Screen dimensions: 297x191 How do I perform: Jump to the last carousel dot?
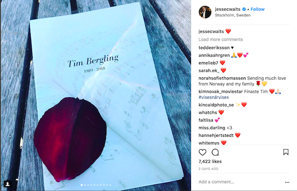point(110,185)
